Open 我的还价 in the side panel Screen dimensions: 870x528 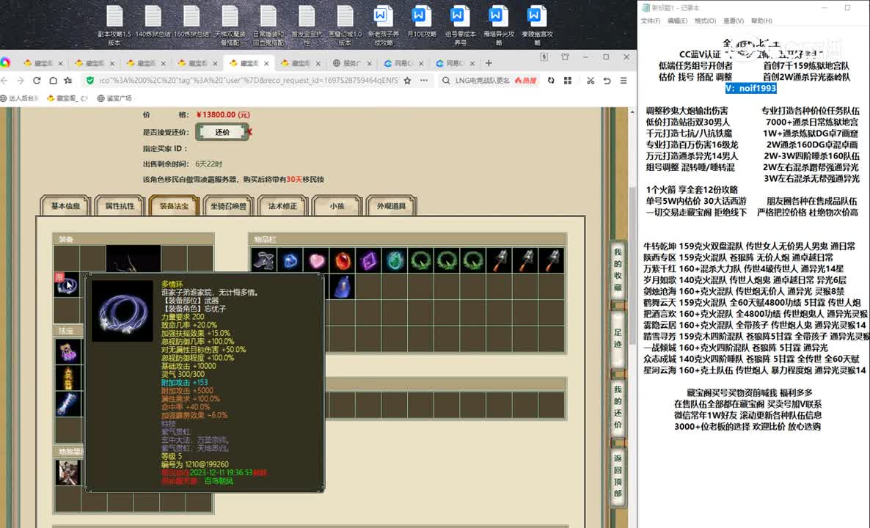coord(618,407)
